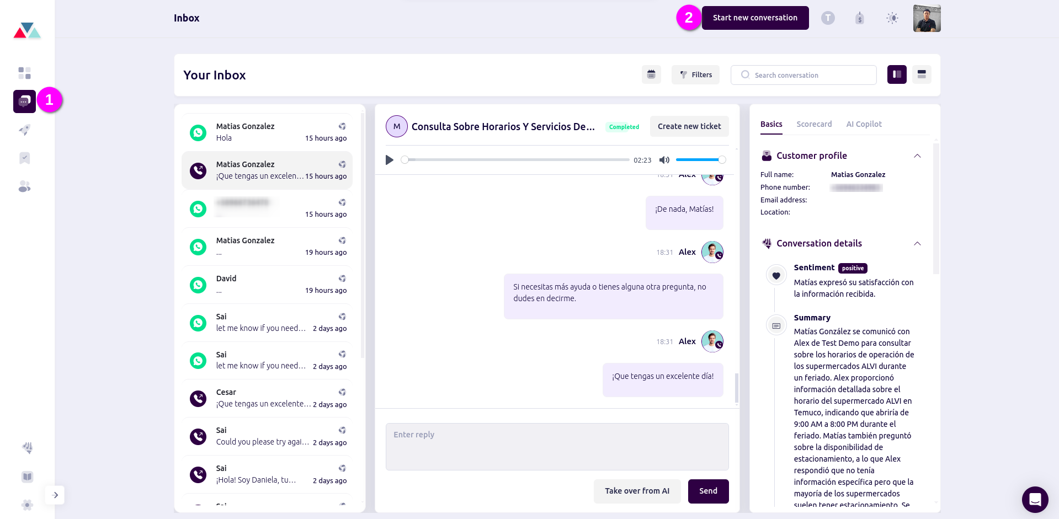
Task: Open the AI agent icon near sidebar bottom
Action: point(27,447)
